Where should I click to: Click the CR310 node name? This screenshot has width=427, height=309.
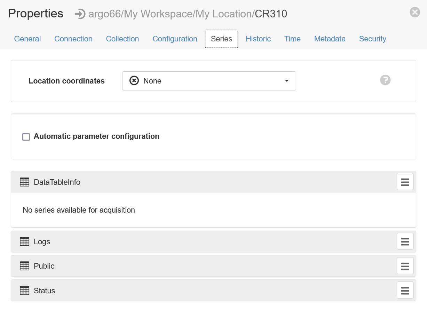(271, 14)
